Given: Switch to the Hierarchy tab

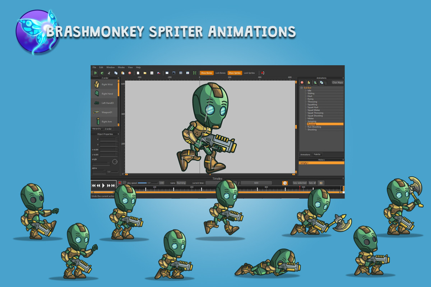Looking at the screenshot, I should 97,129.
